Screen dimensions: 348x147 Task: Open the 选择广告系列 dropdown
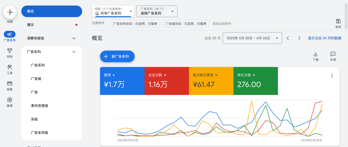click(x=157, y=11)
